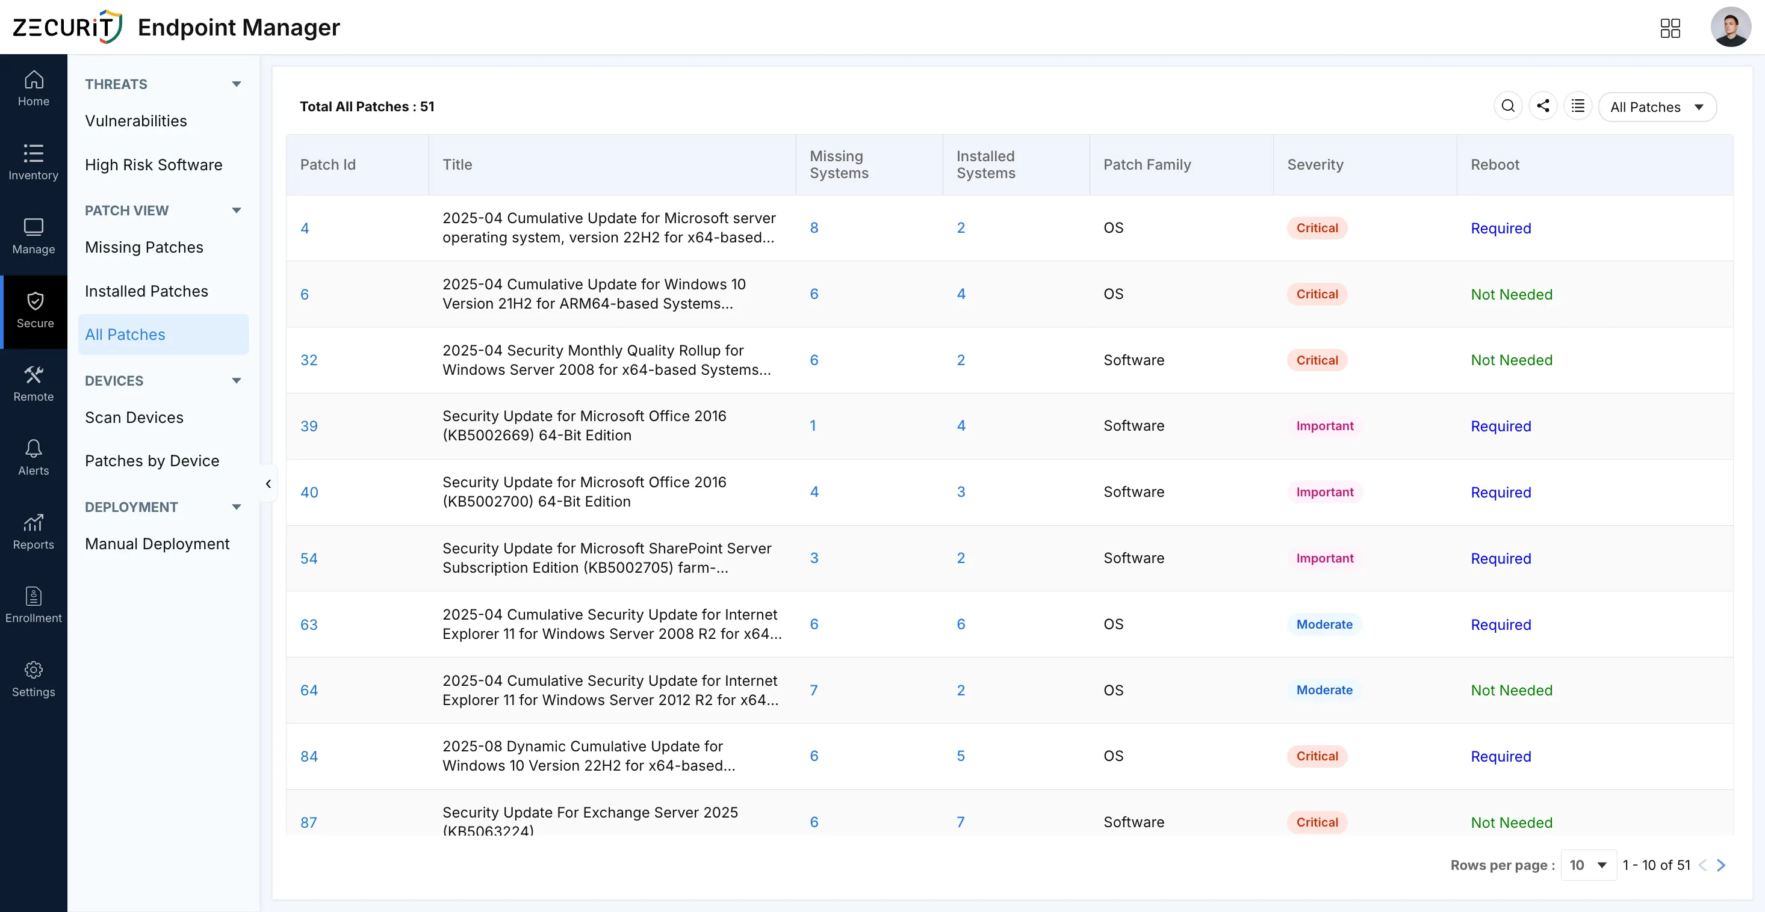Click Important badge on patch 40 row

coord(1324,491)
